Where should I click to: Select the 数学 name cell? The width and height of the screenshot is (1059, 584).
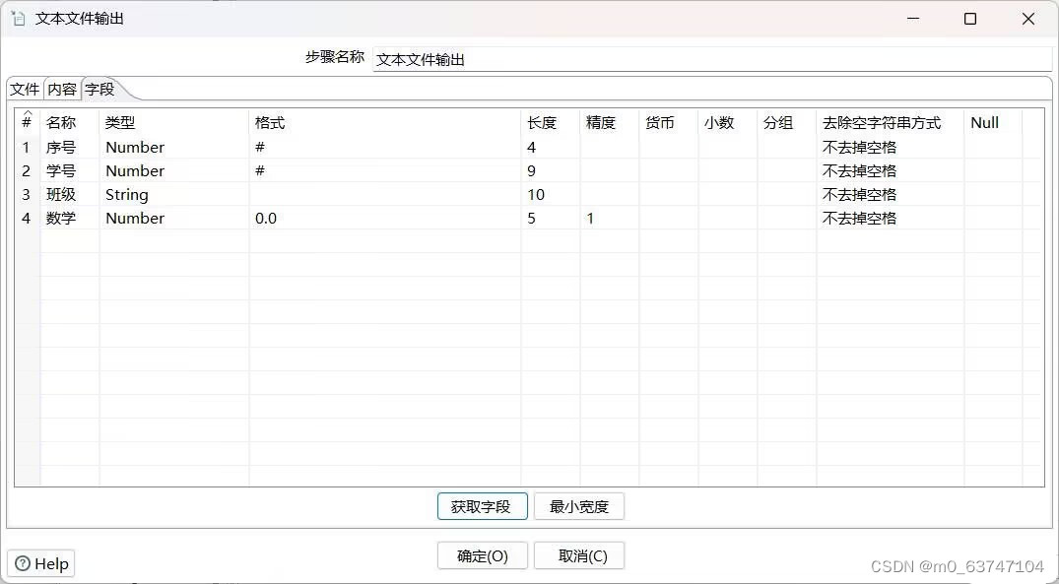click(x=70, y=218)
